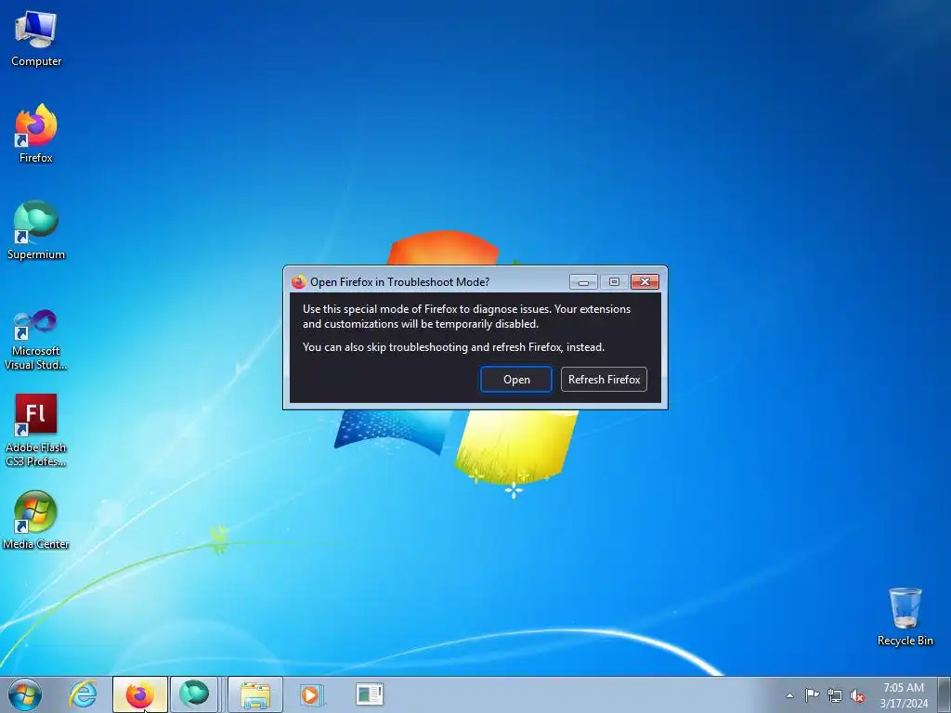
Task: Minimize the Troubleshoot Mode dialog
Action: (583, 282)
